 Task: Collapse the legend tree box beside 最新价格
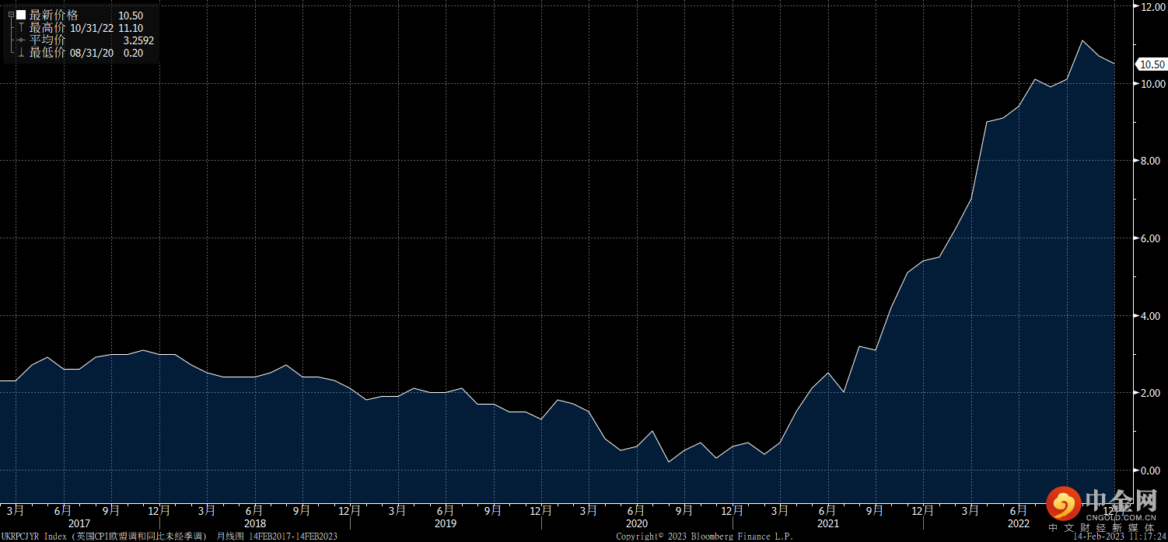[11, 15]
